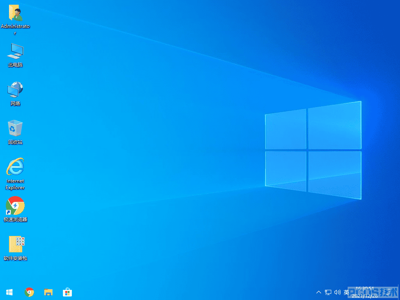The width and height of the screenshot is (400, 300).
Task: Select the Internet Explorer desktop shortcut
Action: click(x=15, y=174)
